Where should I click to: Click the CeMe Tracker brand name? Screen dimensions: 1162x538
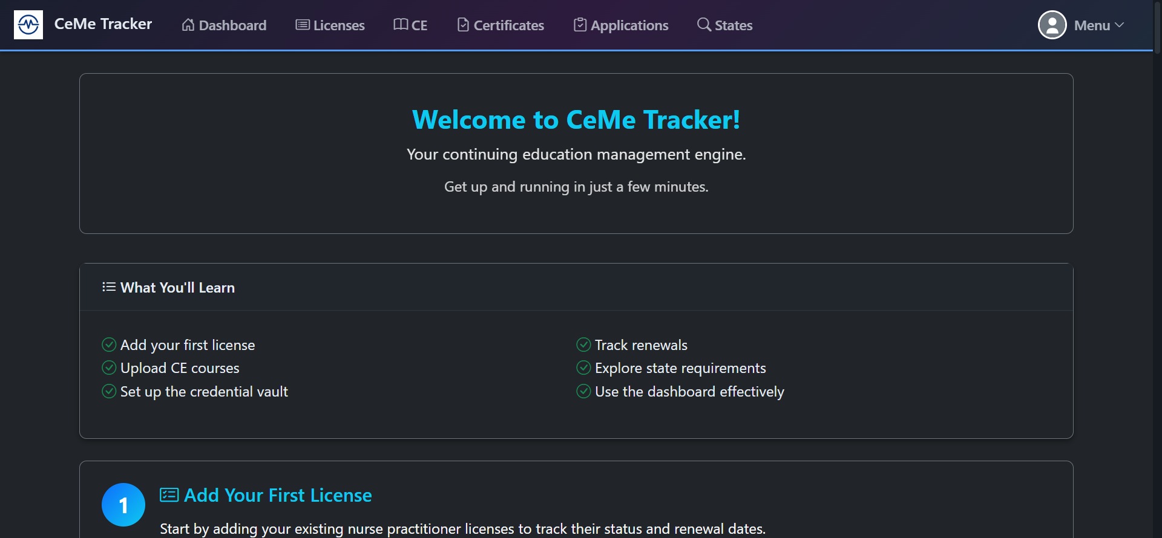click(x=103, y=24)
